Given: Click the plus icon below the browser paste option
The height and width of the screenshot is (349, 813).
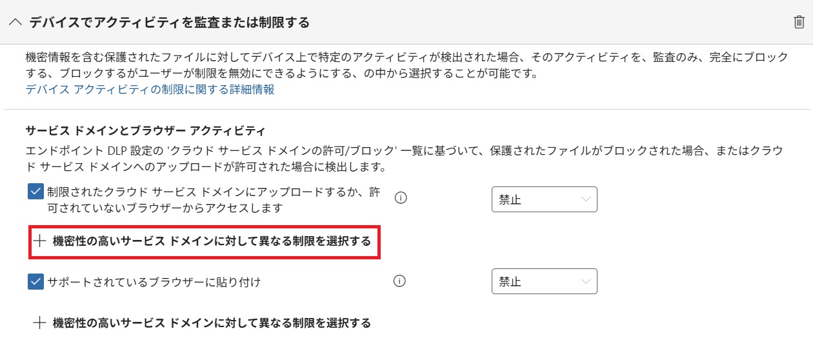Looking at the screenshot, I should click(x=40, y=323).
